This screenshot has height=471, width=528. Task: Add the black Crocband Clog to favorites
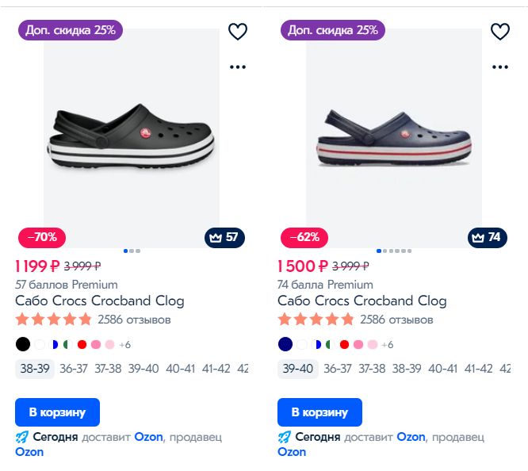238,32
